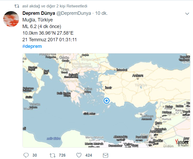Retweet using the retweet arrows icon
Viewport: 193px width, 159px height.
point(53,156)
